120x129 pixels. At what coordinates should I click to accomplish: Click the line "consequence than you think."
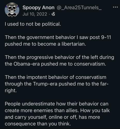(38, 124)
